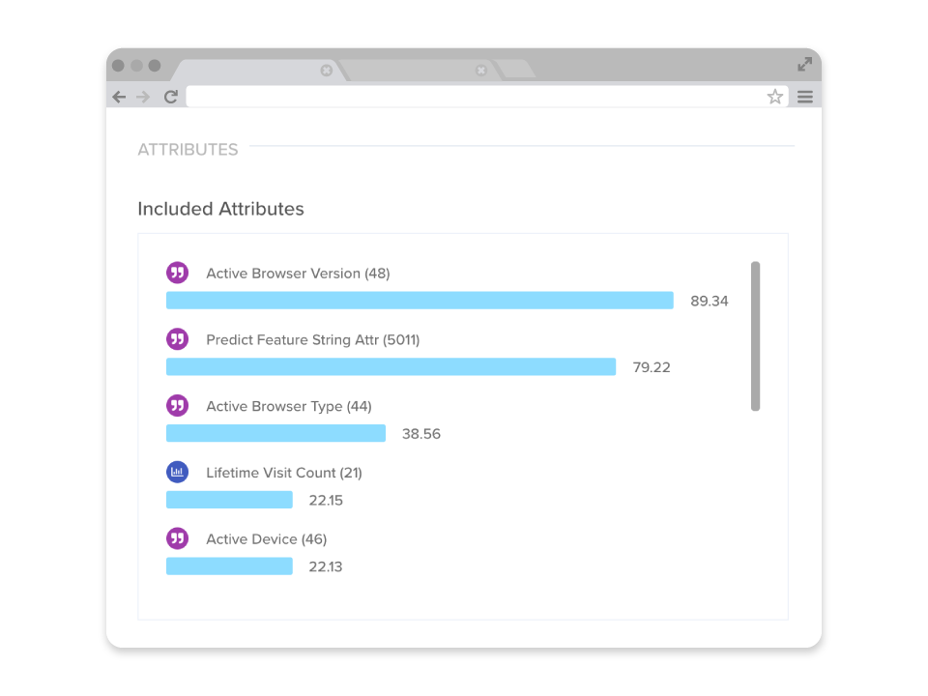The image size is (928, 696).
Task: Click the Active Browser Type 38.56 bar
Action: 275,433
